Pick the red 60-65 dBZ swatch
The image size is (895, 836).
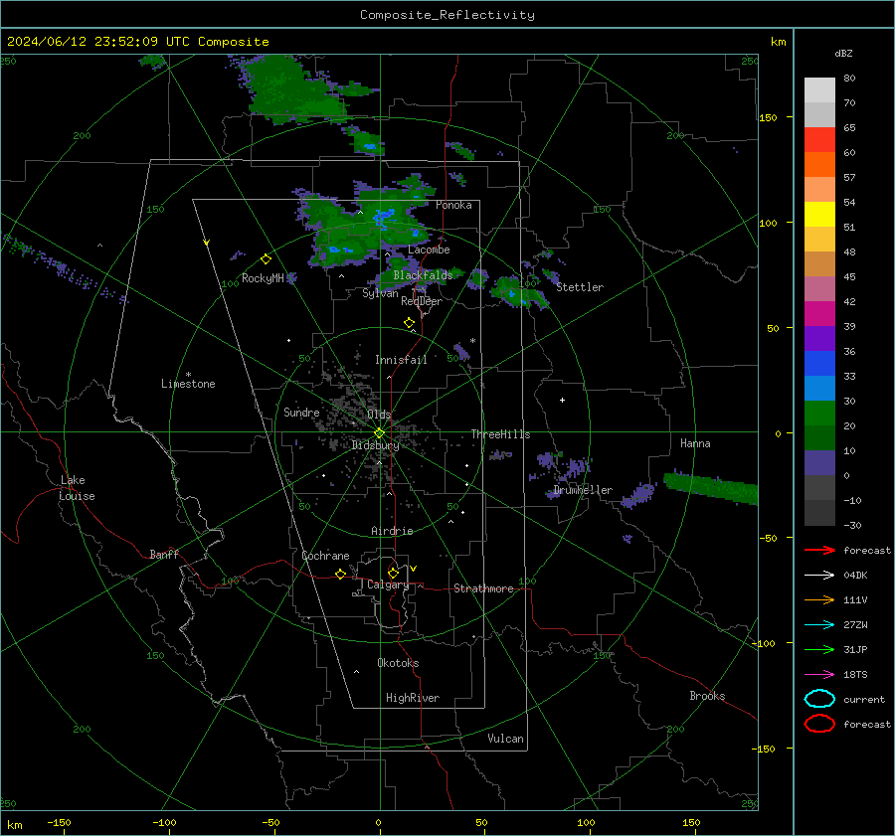pos(819,140)
